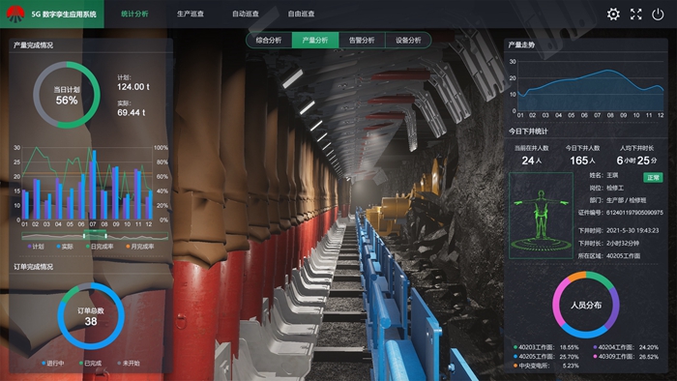Screen dimensions: 677x381
Task: Open the 设备分析 tab
Action: coord(408,40)
